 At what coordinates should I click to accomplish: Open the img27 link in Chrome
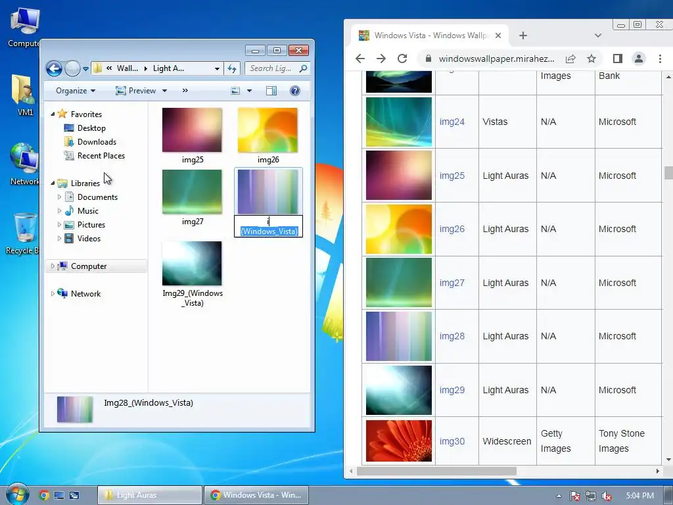(452, 283)
